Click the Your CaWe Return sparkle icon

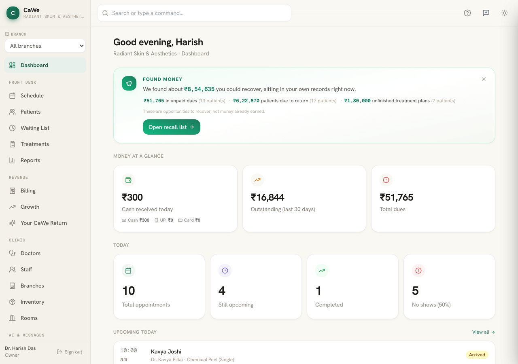click(13, 223)
